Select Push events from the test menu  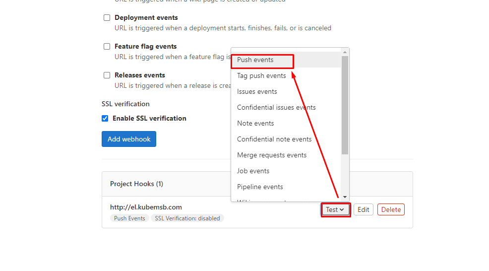(286, 60)
